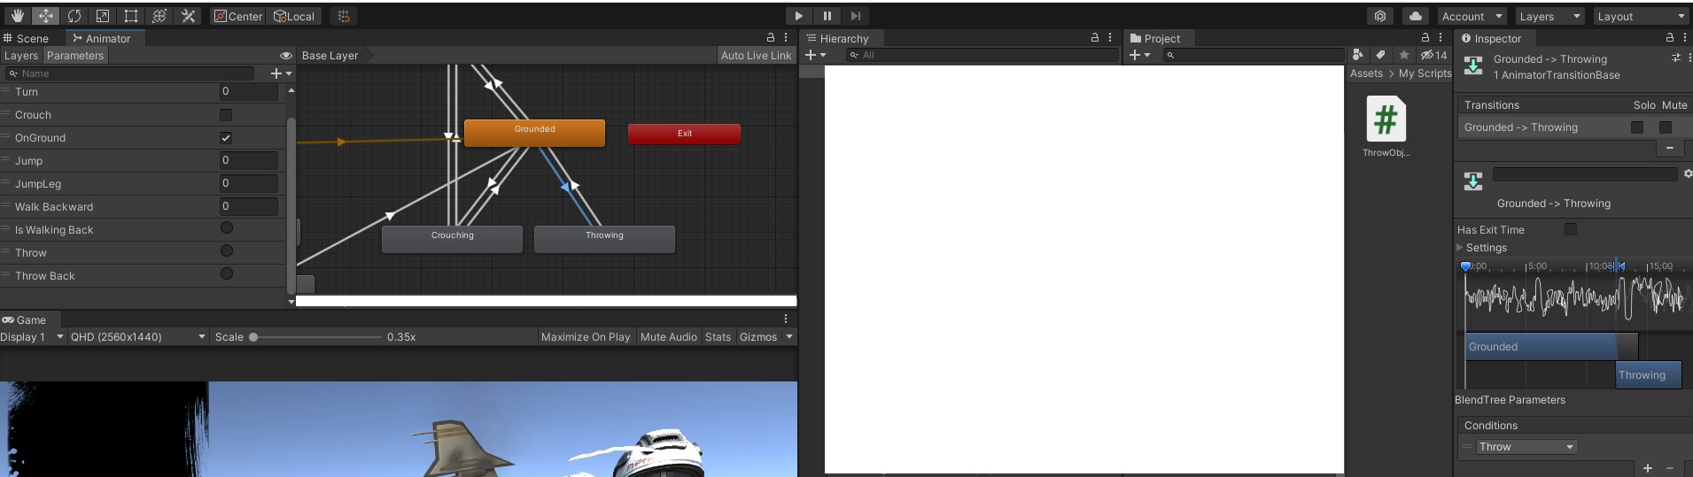Uncheck the OnGround parameter checkbox
The height and width of the screenshot is (477, 1693).
[226, 138]
